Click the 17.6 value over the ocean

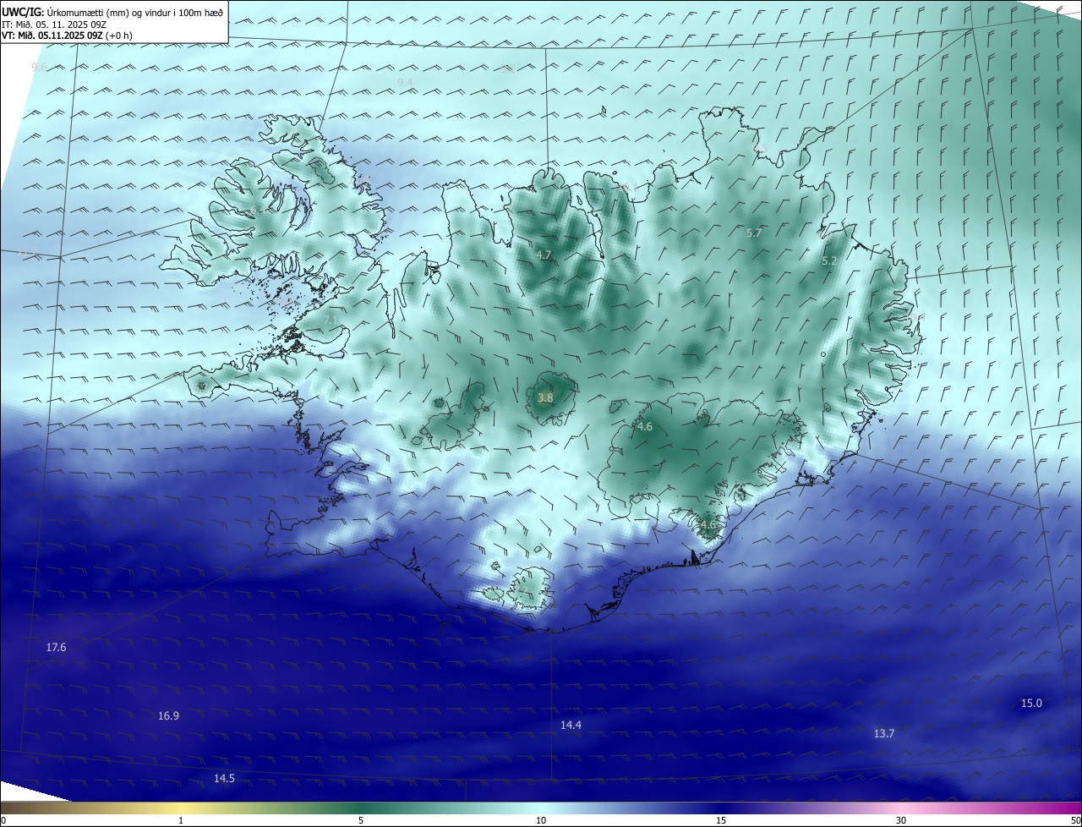click(x=56, y=647)
